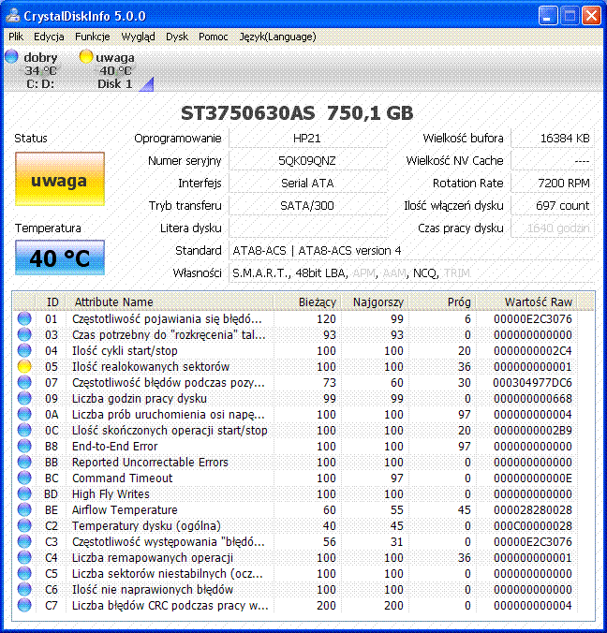Click the status orb for attribute C3

[x=24, y=542]
